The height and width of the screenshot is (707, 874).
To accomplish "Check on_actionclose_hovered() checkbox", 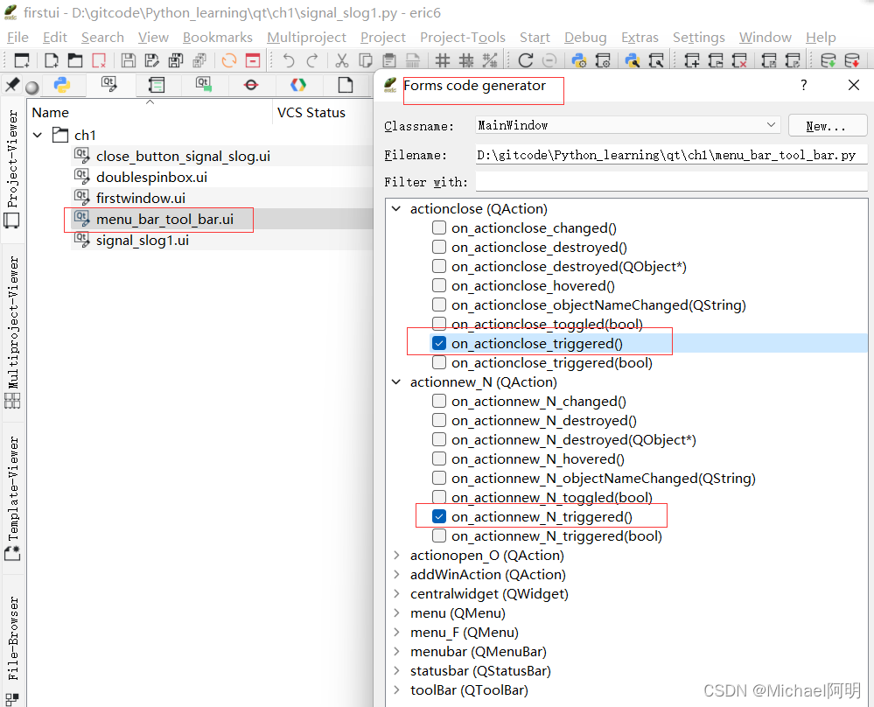I will click(439, 285).
